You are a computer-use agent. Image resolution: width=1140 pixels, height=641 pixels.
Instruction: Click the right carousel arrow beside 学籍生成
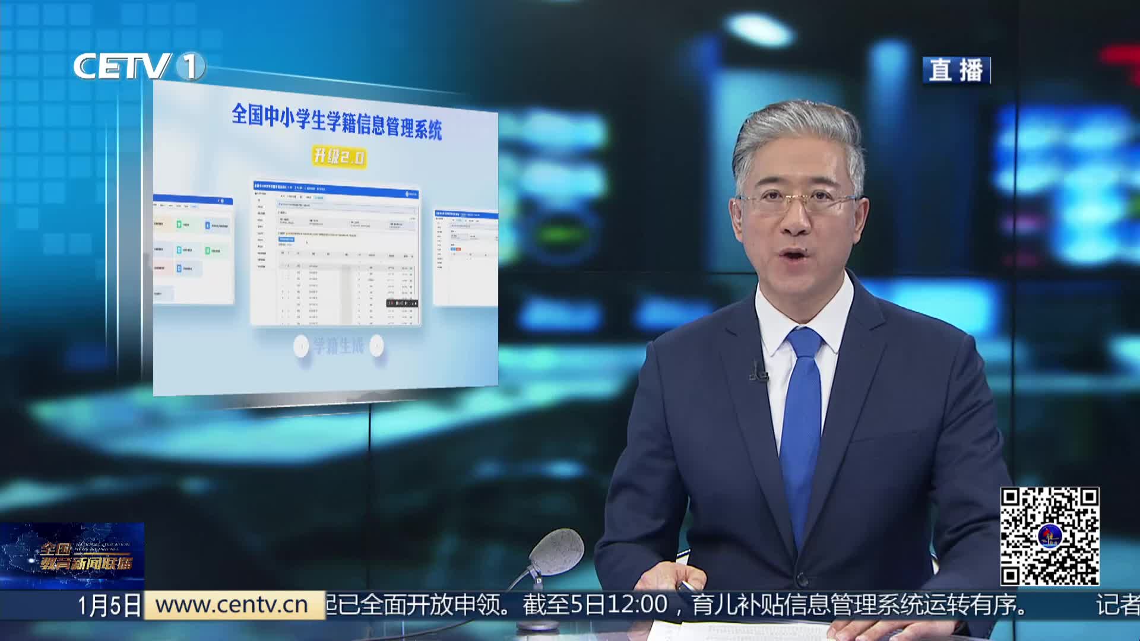coord(376,346)
